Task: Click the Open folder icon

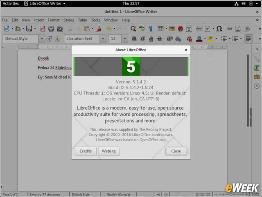Action: [x=18, y=29]
